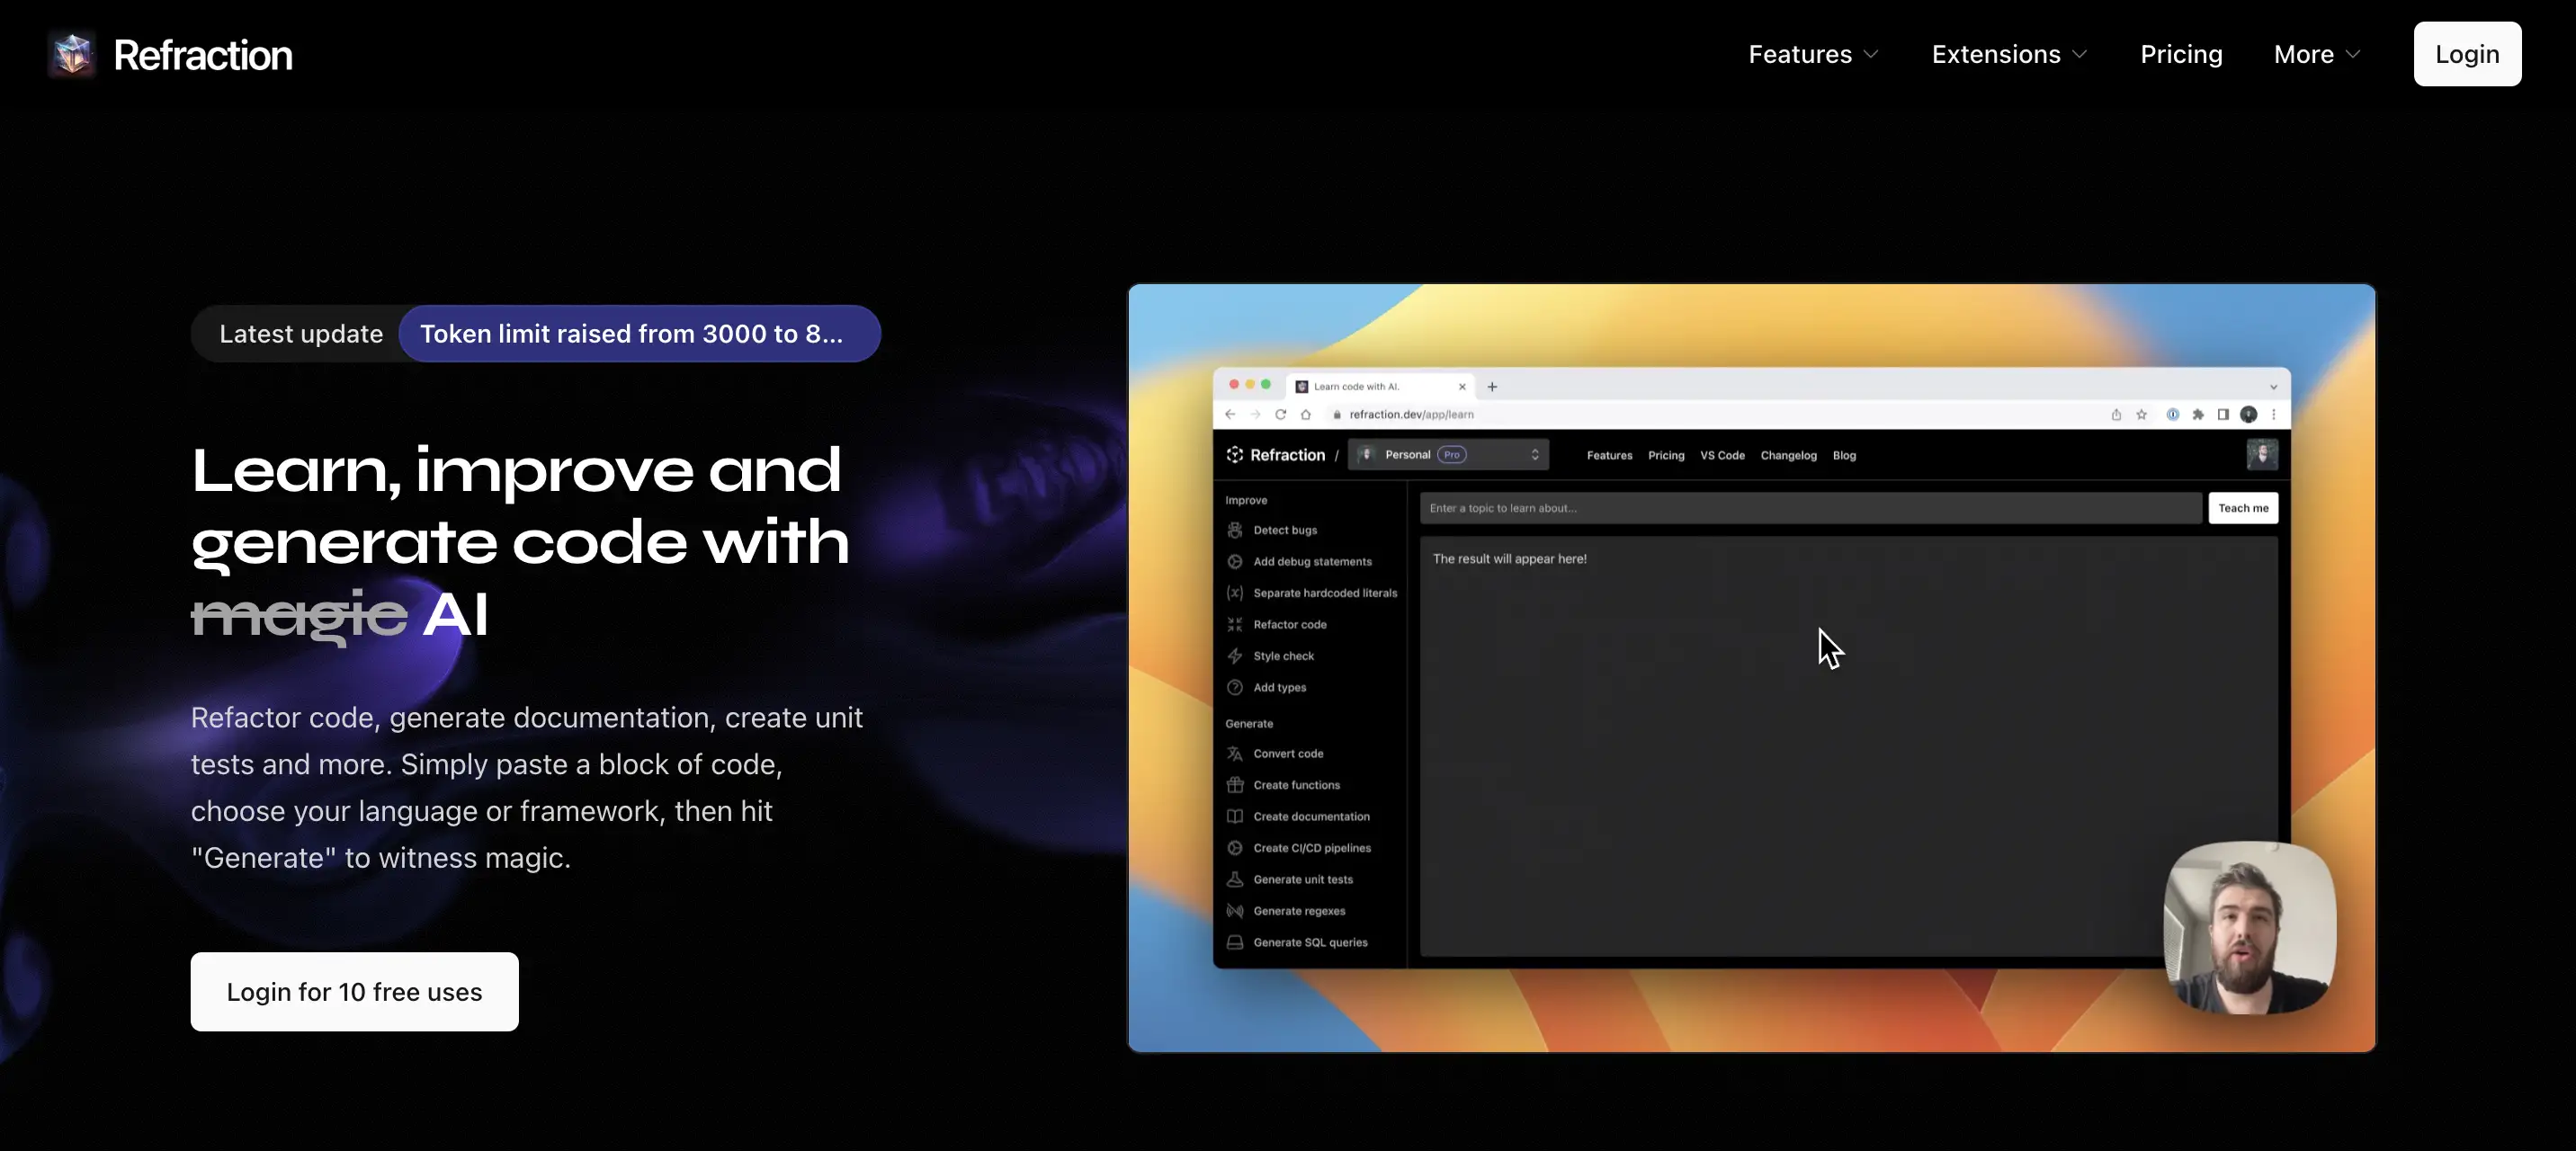This screenshot has width=2576, height=1151.
Task: Select the 'Learn code with AI' browser tab
Action: pyautogui.click(x=1381, y=386)
